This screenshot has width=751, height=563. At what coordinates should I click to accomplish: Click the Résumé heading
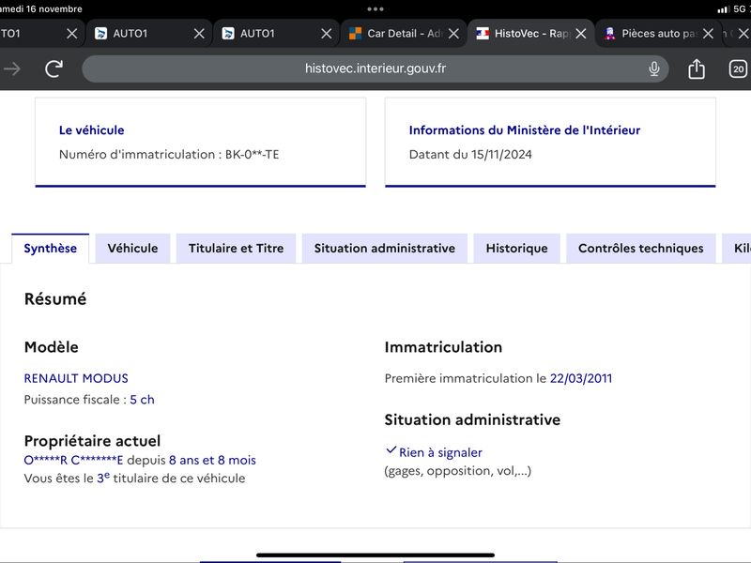point(55,299)
